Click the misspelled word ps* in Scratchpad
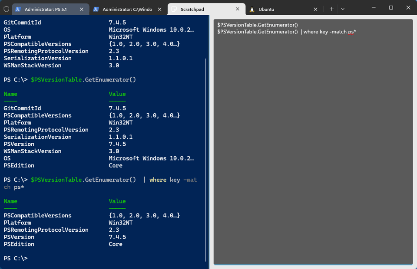The height and width of the screenshot is (269, 417). pyautogui.click(x=352, y=32)
